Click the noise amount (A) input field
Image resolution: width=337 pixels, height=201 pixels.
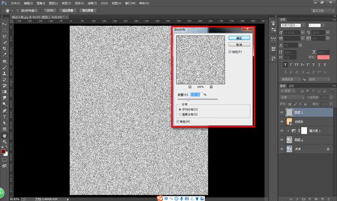tap(195, 95)
